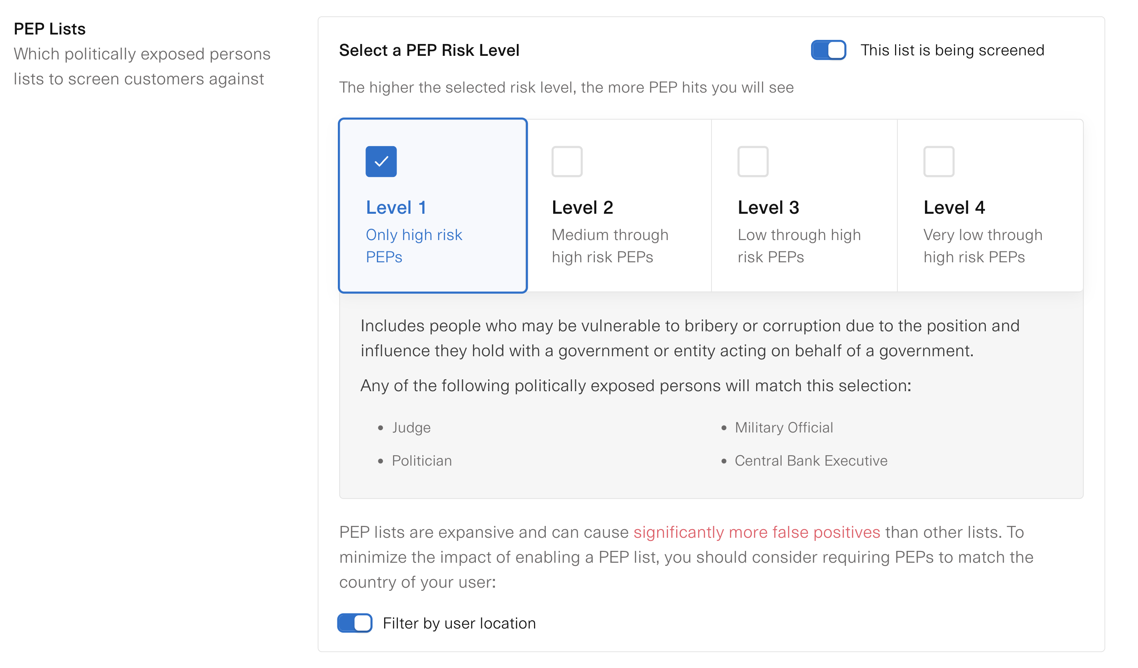Image resolution: width=1138 pixels, height=668 pixels.
Task: Click the "Filter by user location" label
Action: pos(459,624)
